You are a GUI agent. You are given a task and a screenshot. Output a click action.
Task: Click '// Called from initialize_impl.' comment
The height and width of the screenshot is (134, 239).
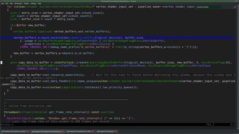(29, 106)
